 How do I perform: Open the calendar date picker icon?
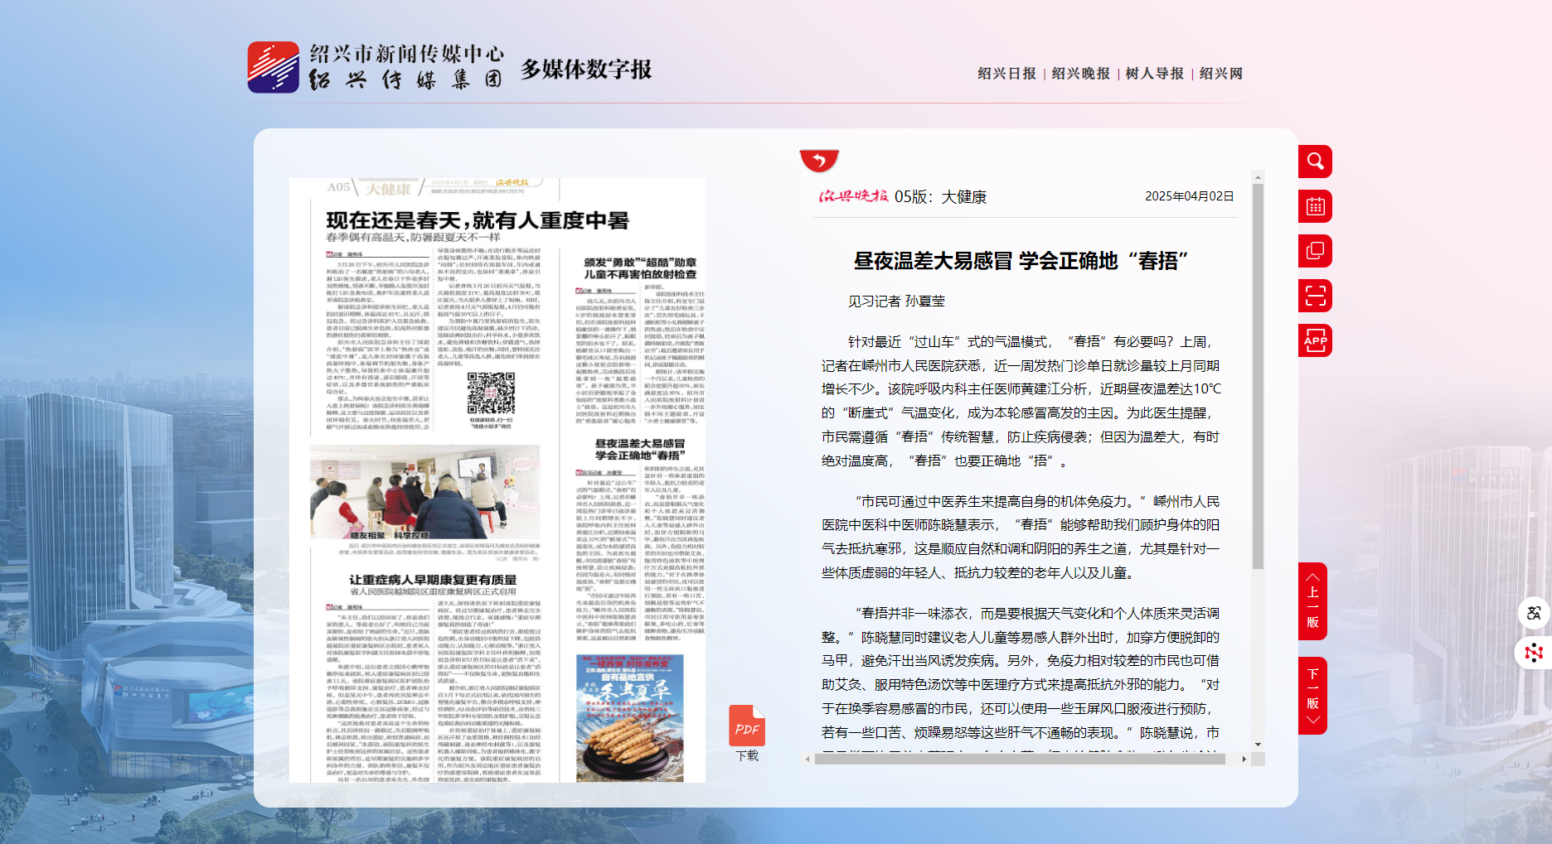(1315, 206)
